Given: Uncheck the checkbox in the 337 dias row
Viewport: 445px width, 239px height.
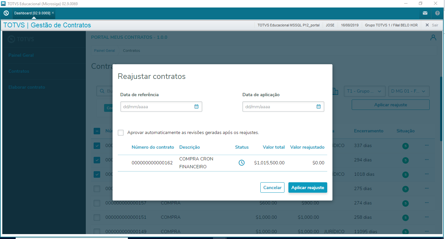Looking at the screenshot, I should tap(97, 146).
